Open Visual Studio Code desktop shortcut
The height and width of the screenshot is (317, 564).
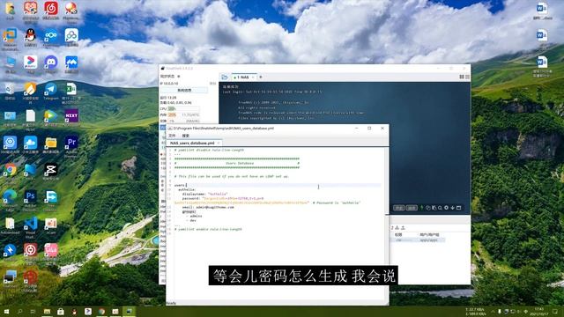coord(30,226)
